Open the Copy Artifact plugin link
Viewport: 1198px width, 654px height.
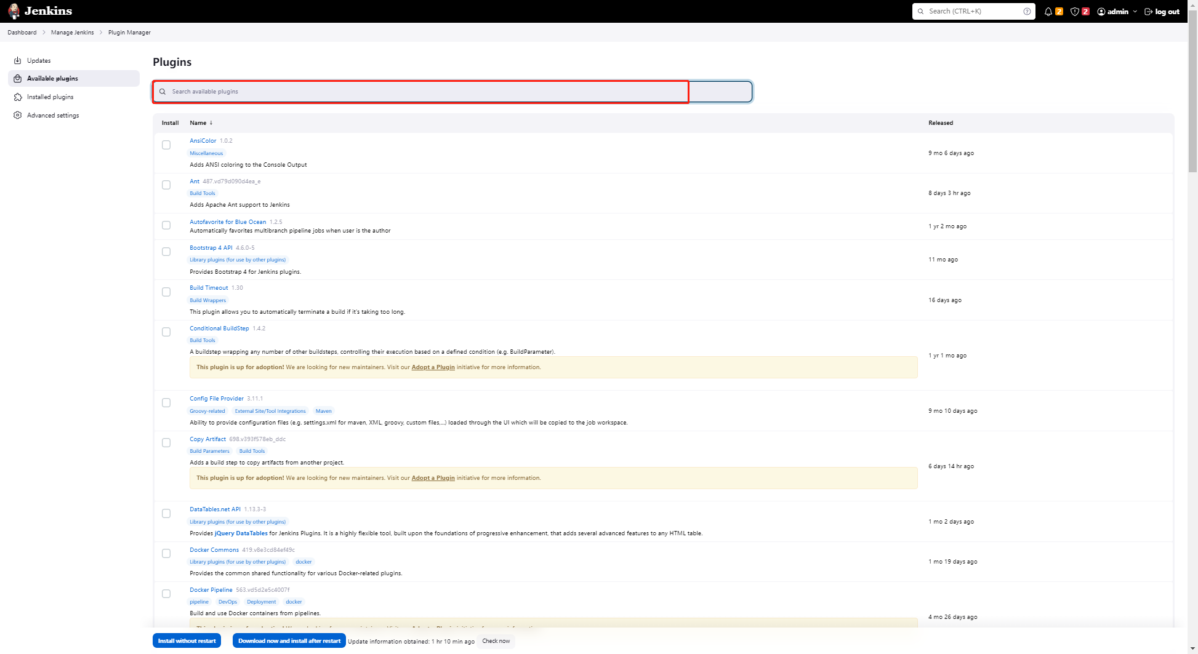tap(208, 439)
